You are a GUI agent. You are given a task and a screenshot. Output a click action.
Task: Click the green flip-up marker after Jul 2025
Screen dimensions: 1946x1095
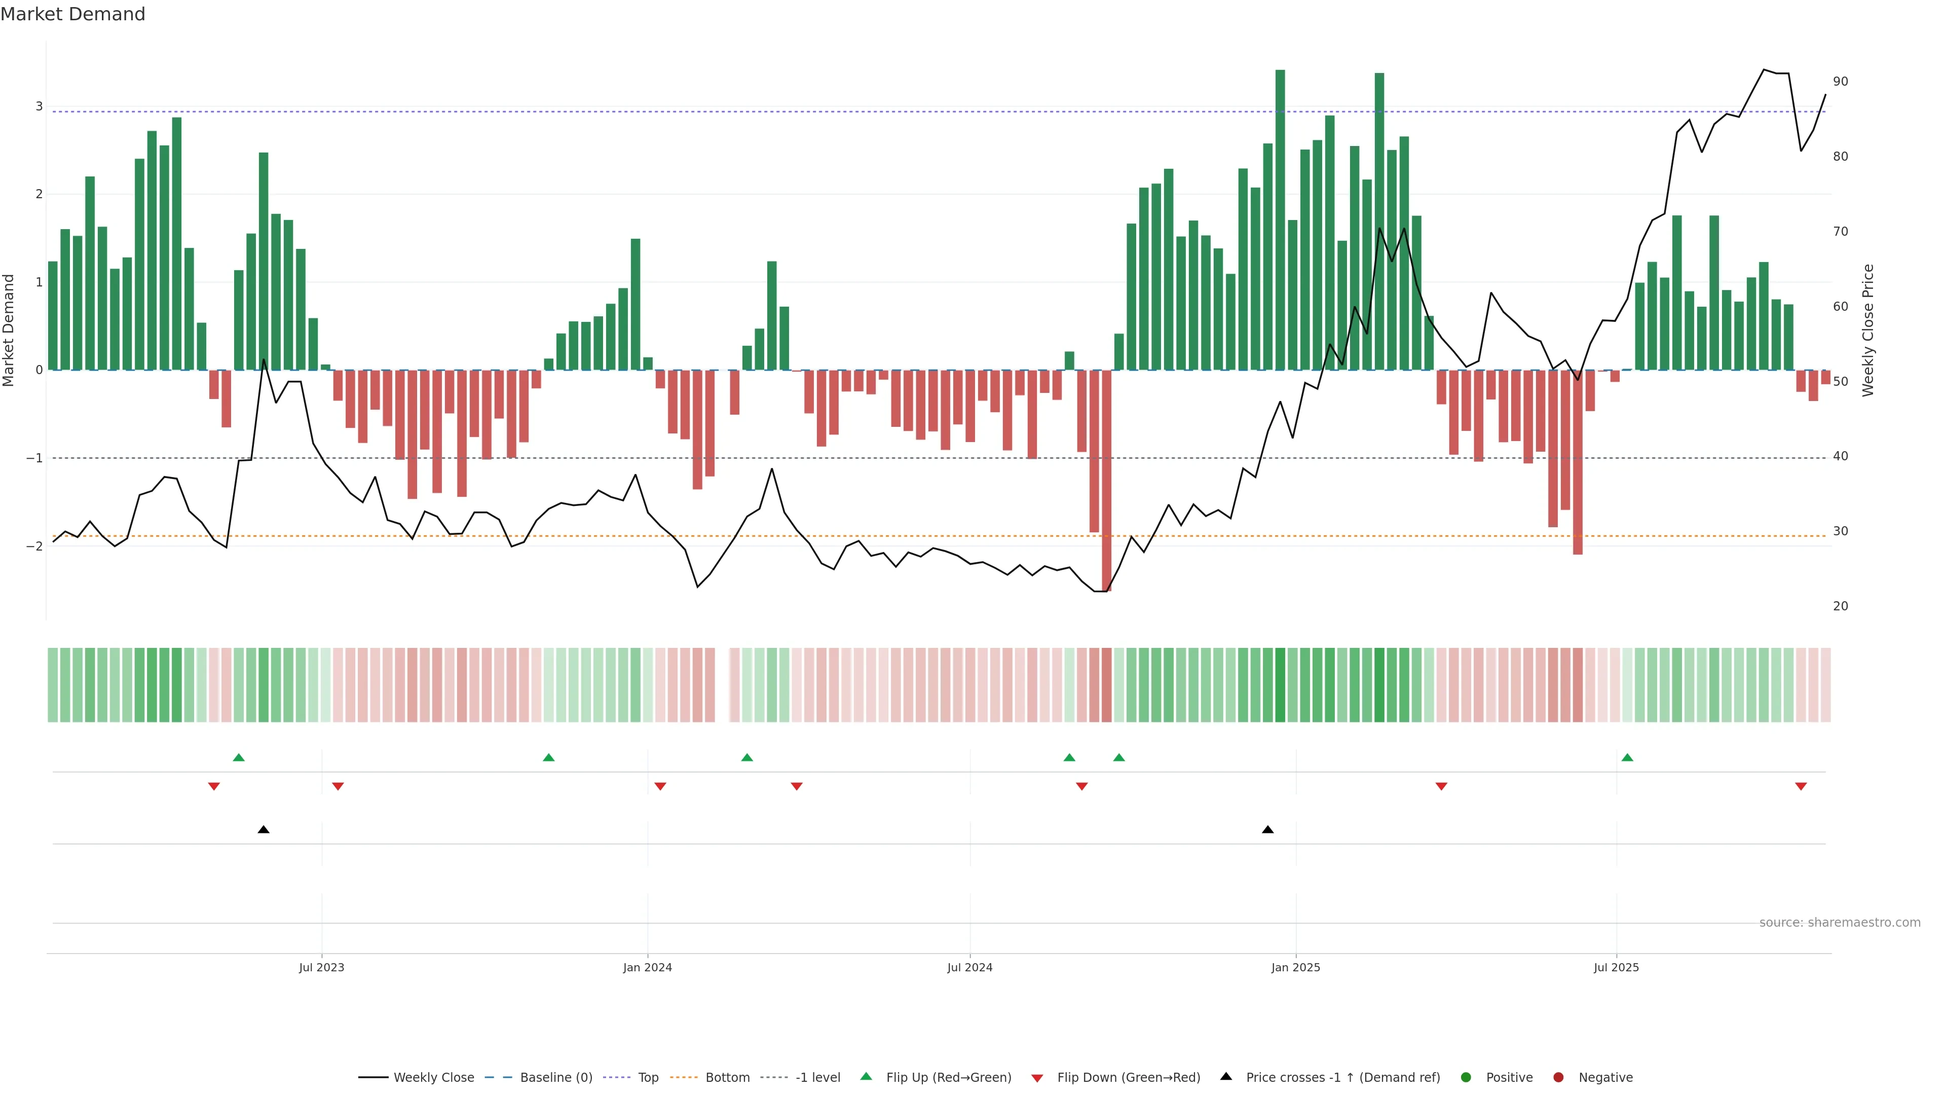pyautogui.click(x=1627, y=757)
